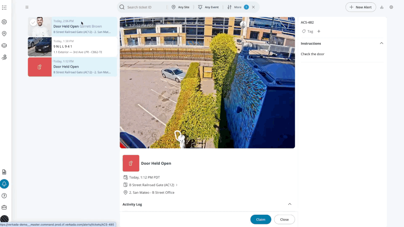Click the New Alert button
Viewport: 404px width, 227px height.
point(361,7)
